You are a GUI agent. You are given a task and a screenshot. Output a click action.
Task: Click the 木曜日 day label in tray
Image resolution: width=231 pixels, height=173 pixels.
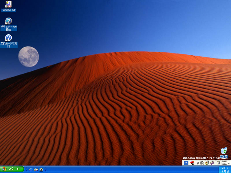tap(225, 171)
